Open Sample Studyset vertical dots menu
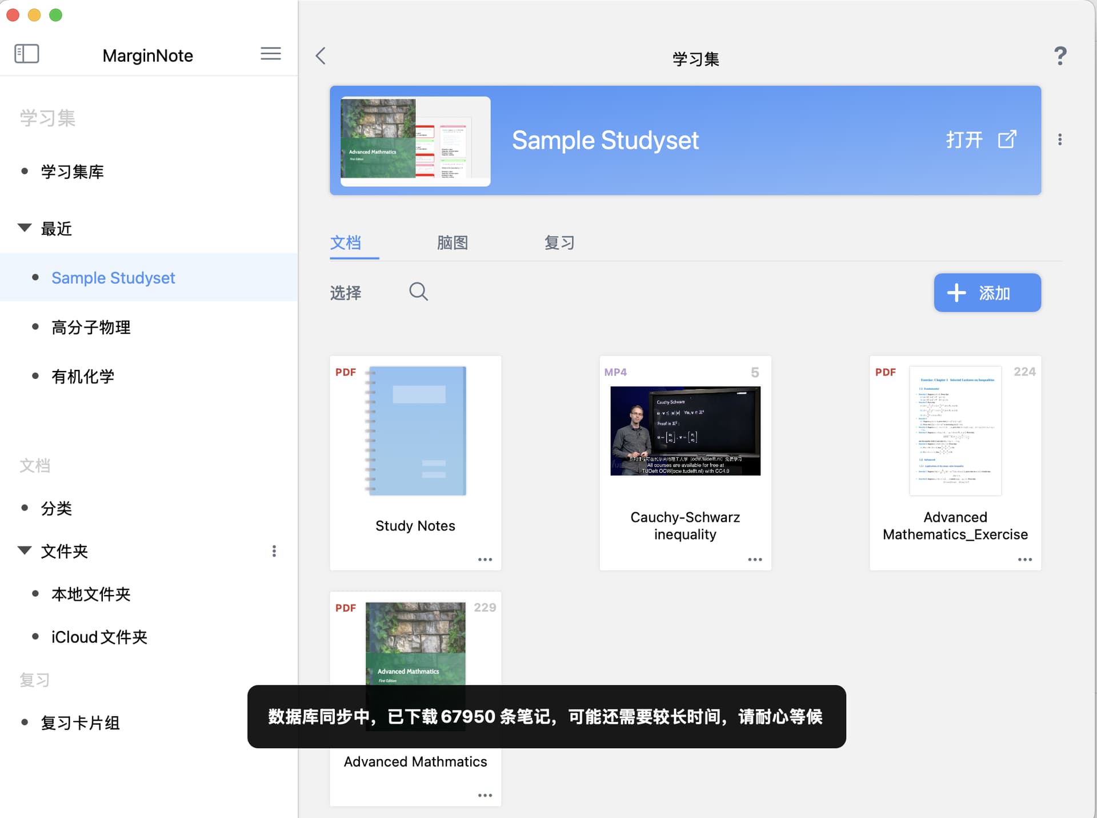The width and height of the screenshot is (1097, 818). (1060, 139)
